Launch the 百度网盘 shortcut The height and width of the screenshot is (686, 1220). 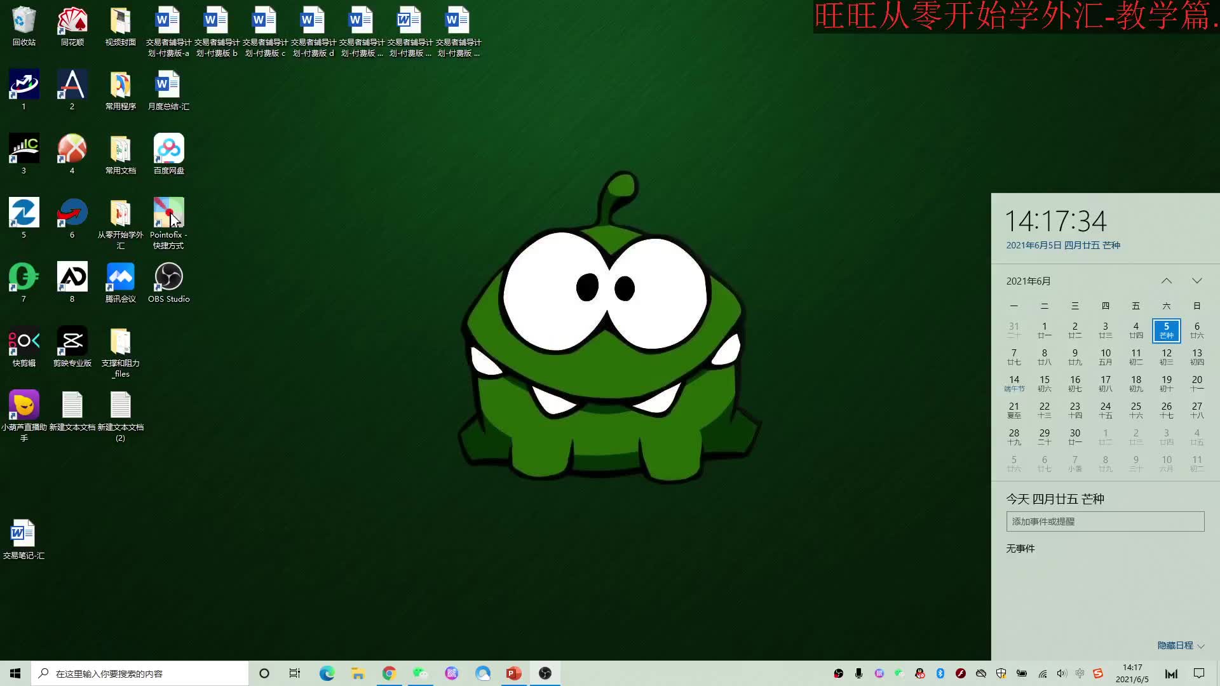168,155
